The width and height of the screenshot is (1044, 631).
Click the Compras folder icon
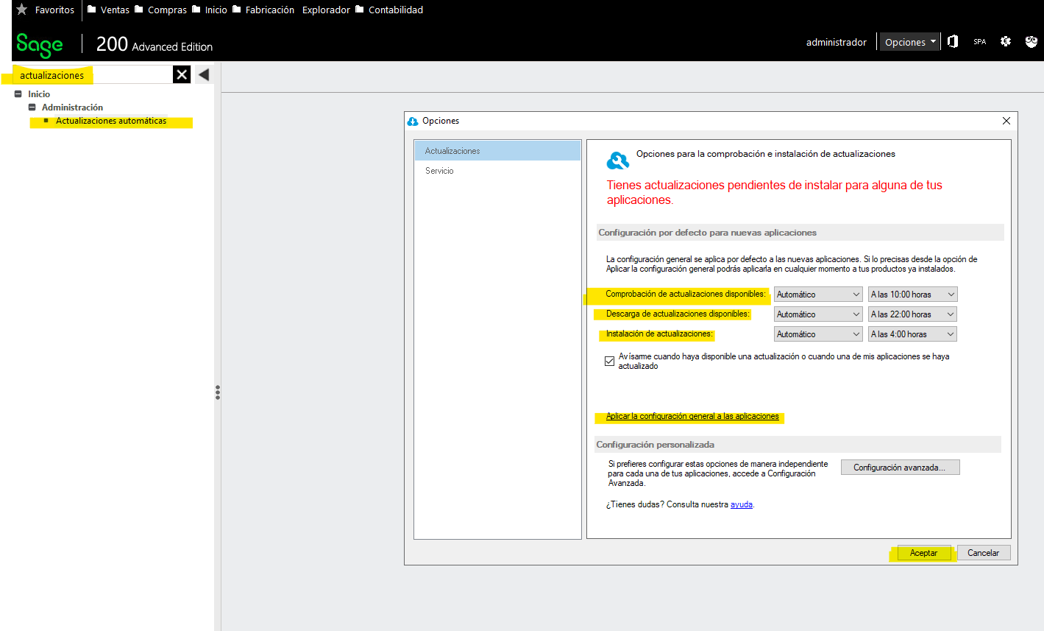[x=139, y=10]
